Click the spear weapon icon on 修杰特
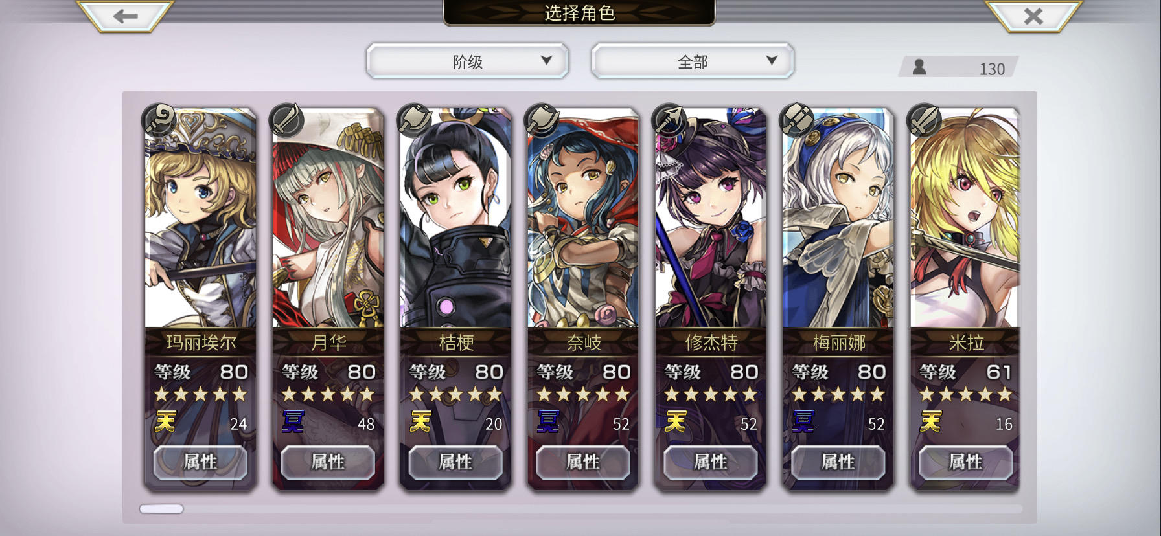 tap(669, 119)
